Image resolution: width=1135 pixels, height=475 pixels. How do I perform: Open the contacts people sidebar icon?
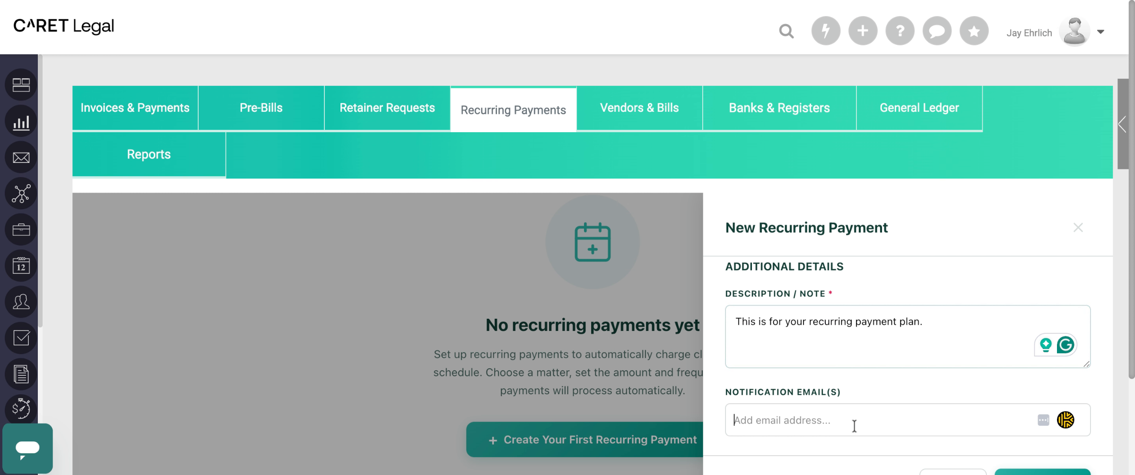coord(21,302)
